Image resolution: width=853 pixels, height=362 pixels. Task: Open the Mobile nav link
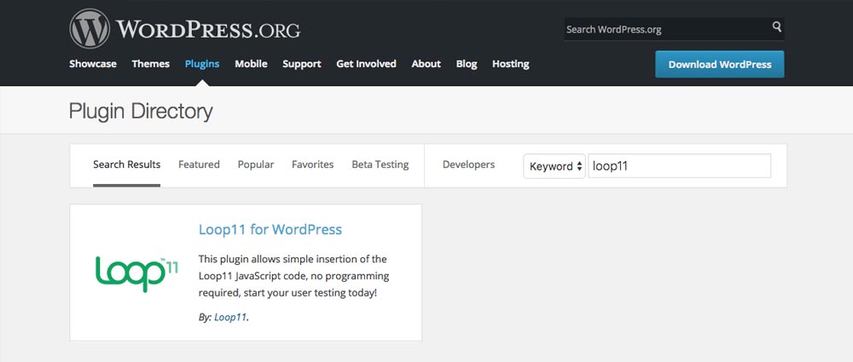tap(251, 64)
